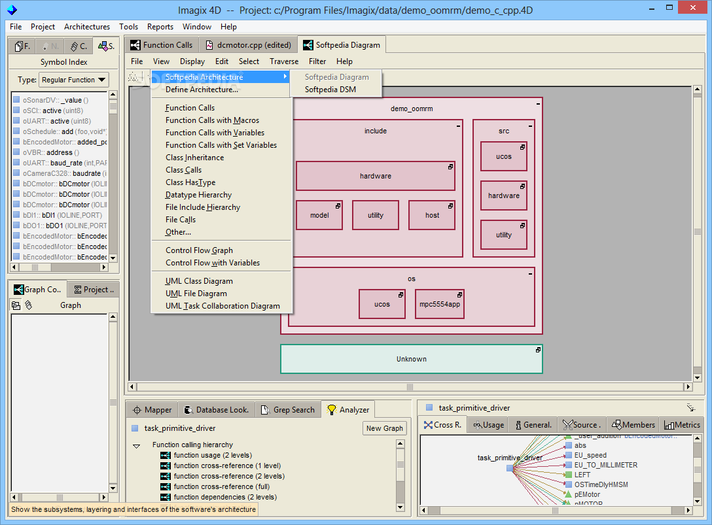Switch to the Function Calls tab
The height and width of the screenshot is (525, 712).
click(162, 45)
